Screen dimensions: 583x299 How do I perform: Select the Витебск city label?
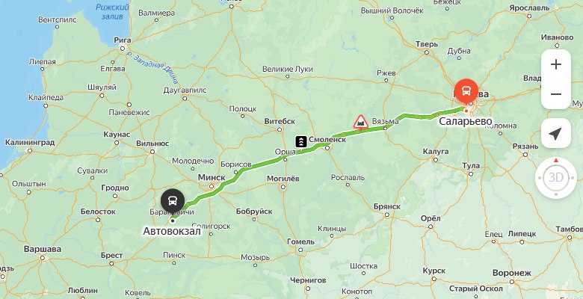pyautogui.click(x=280, y=121)
